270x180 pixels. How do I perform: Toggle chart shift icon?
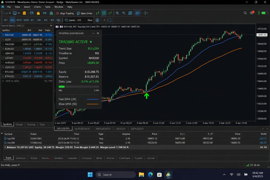[138, 13]
